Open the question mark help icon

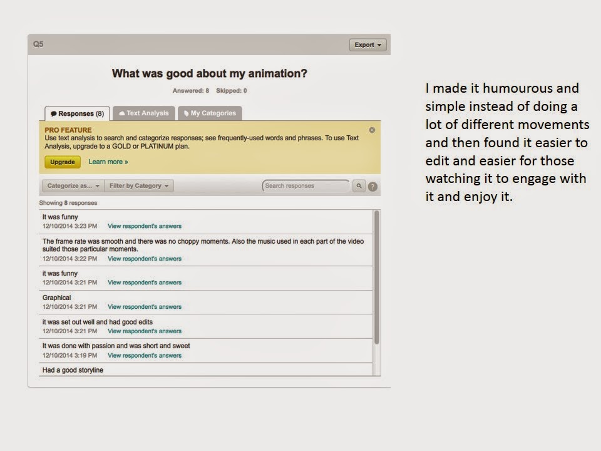(372, 187)
